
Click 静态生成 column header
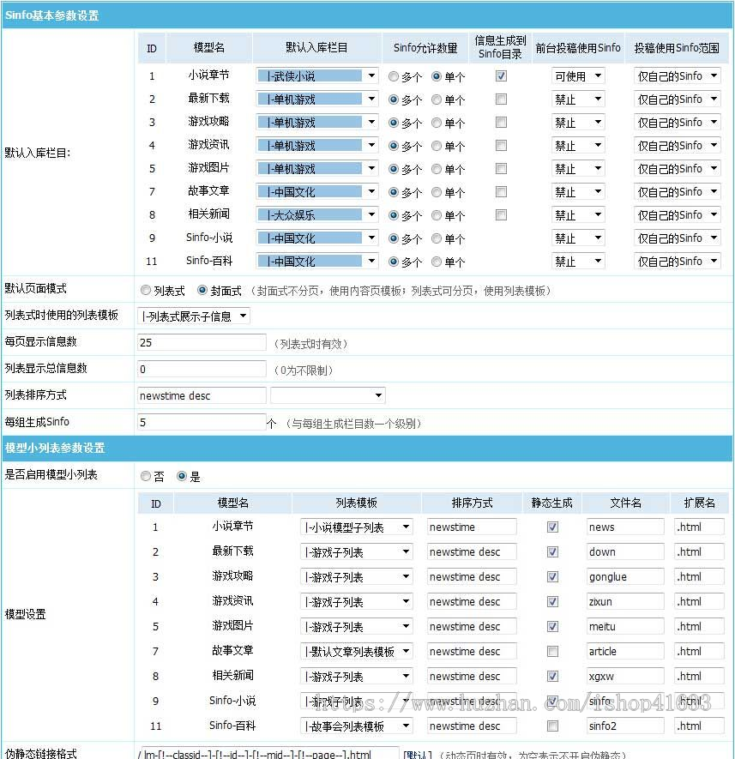pyautogui.click(x=552, y=503)
